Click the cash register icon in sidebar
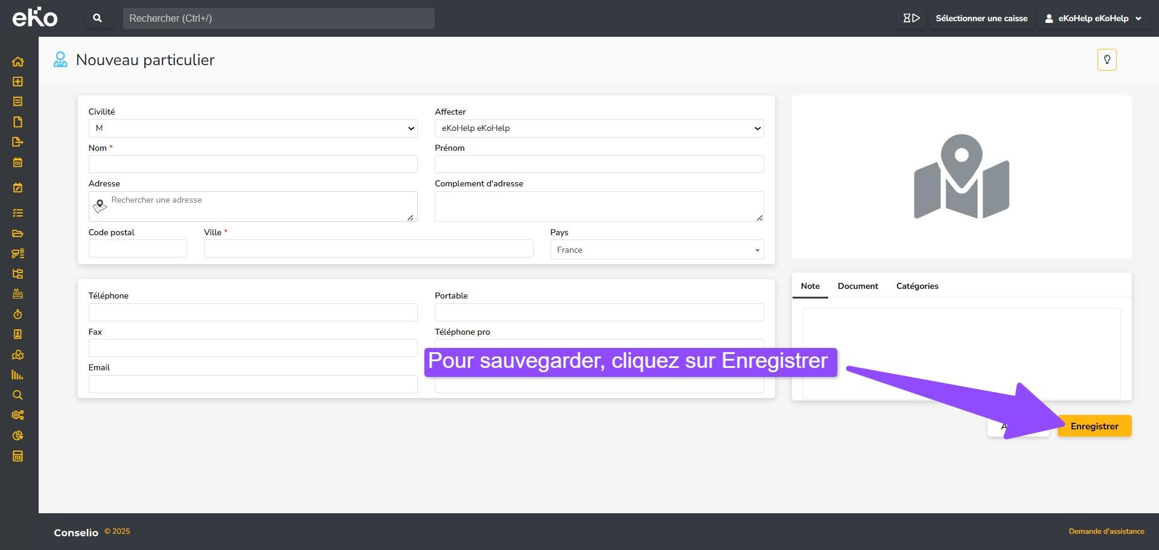 (18, 294)
